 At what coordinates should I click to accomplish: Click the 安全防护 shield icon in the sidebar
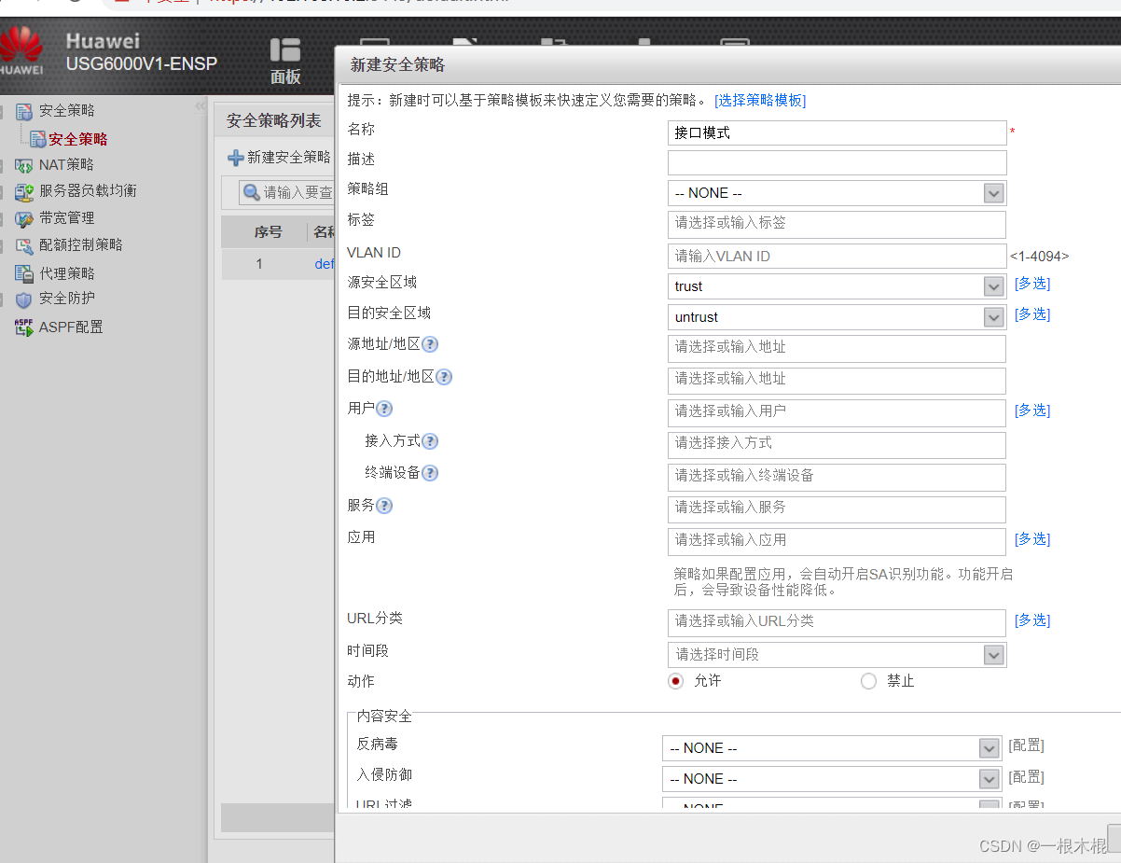[x=24, y=299]
